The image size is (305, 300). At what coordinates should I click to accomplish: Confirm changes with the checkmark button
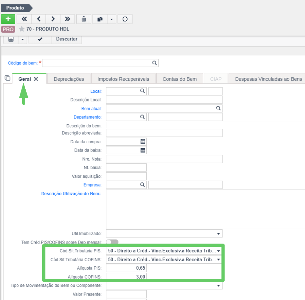coord(40,39)
